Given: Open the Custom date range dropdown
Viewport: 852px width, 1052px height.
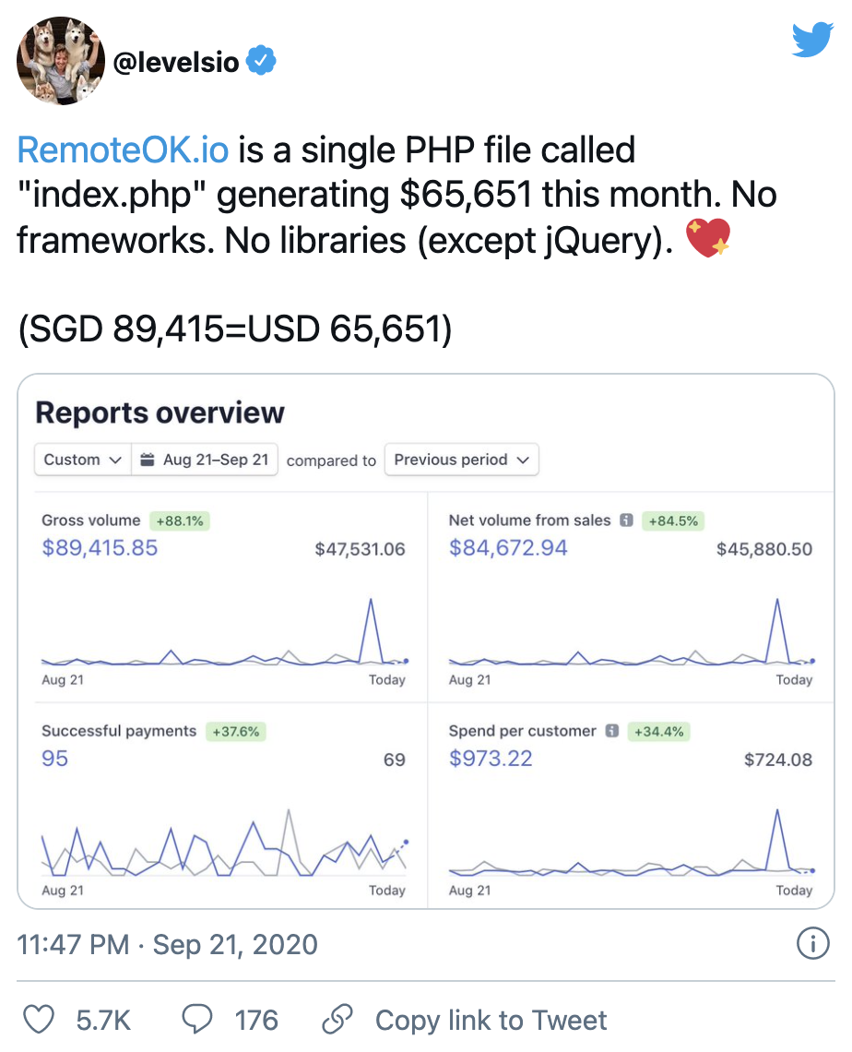Looking at the screenshot, I should click(81, 460).
